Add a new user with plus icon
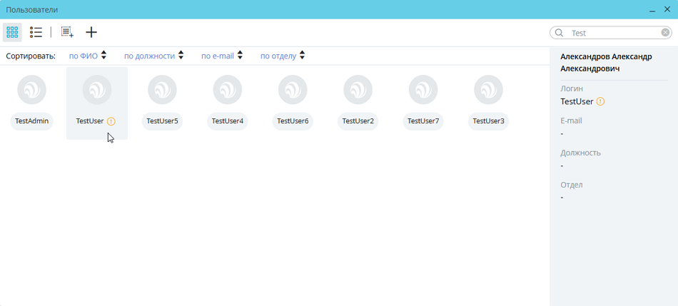The image size is (678, 306). click(91, 32)
